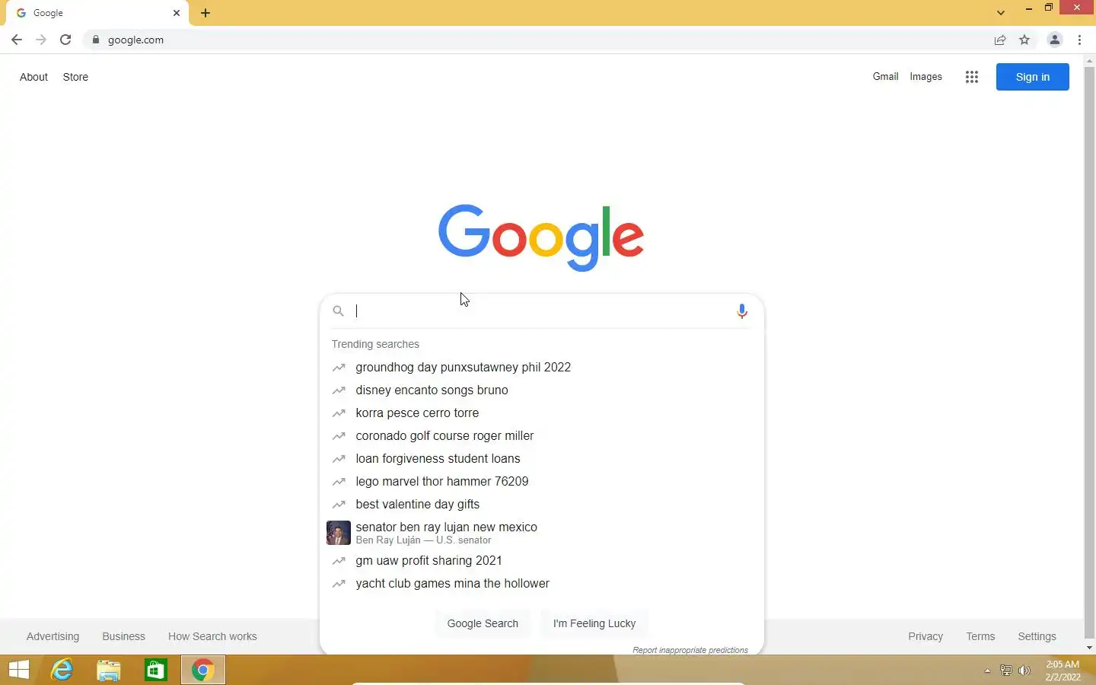Open a new browser tab

[205, 13]
